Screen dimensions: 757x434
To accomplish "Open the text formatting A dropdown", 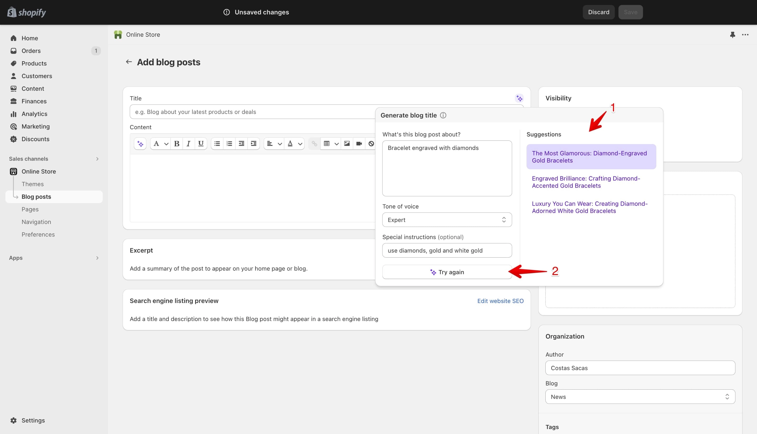I will [x=161, y=144].
